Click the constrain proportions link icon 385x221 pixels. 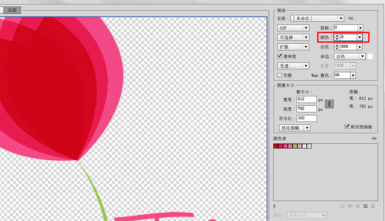point(329,104)
